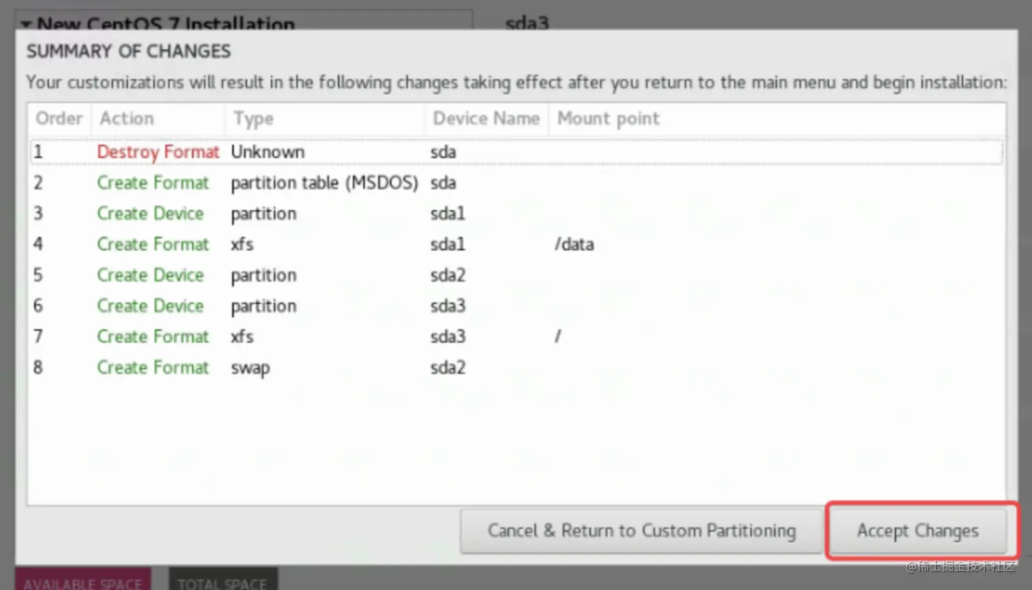Viewport: 1032px width, 590px height.
Task: Click order number 1 cell
Action: pyautogui.click(x=38, y=152)
